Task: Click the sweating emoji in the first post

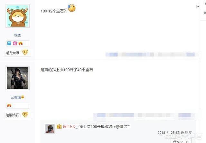Action: [x=71, y=8]
